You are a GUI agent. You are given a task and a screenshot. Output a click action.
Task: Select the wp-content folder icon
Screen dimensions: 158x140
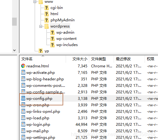click(52, 39)
